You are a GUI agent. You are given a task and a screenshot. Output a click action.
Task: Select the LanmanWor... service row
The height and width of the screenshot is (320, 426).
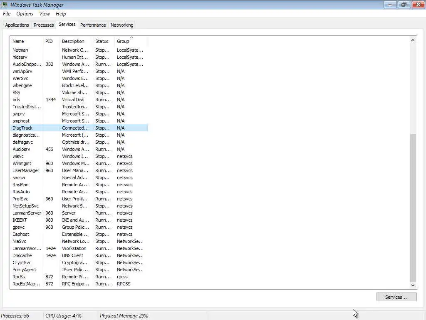pos(79,248)
